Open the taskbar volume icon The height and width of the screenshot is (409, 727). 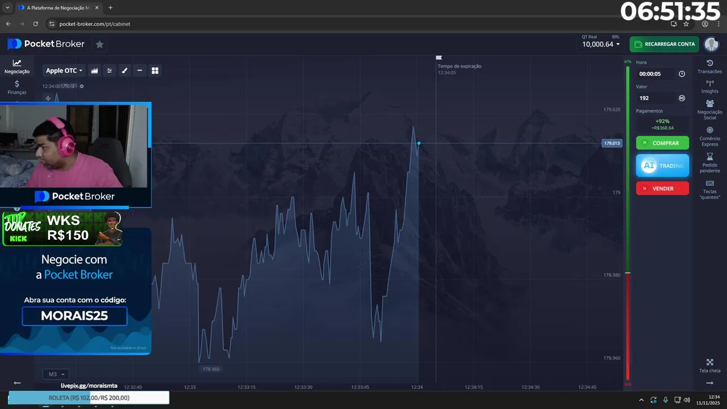coord(687,400)
